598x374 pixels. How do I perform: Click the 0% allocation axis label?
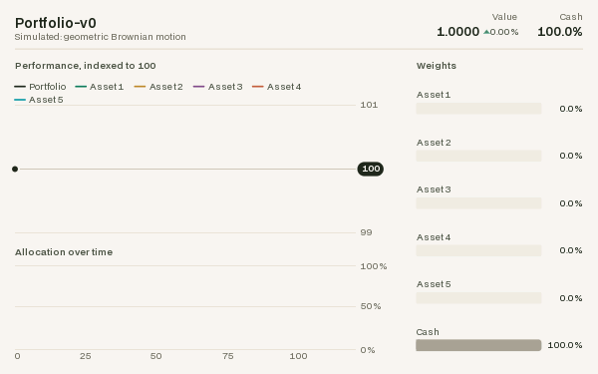368,350
